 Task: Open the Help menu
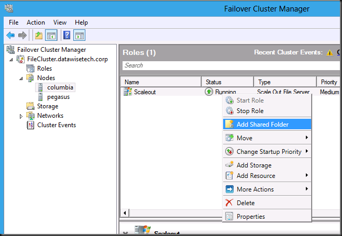[x=81, y=23]
